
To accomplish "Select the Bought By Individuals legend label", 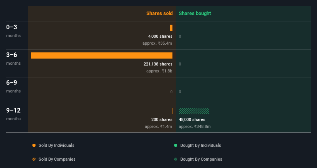I will pos(200,145).
